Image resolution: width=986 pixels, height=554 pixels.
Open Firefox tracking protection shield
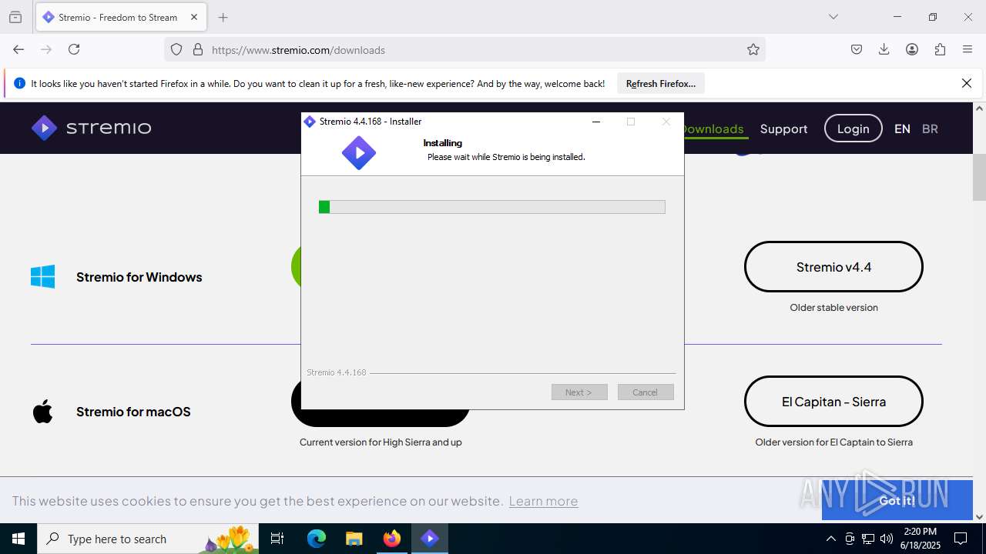176,49
